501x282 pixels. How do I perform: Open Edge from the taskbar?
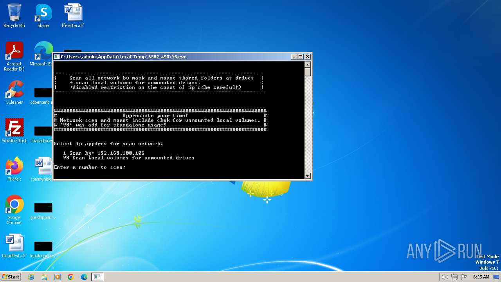click(84, 277)
